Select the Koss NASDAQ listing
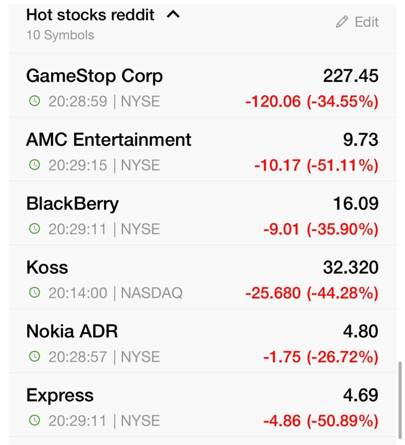 point(202,277)
